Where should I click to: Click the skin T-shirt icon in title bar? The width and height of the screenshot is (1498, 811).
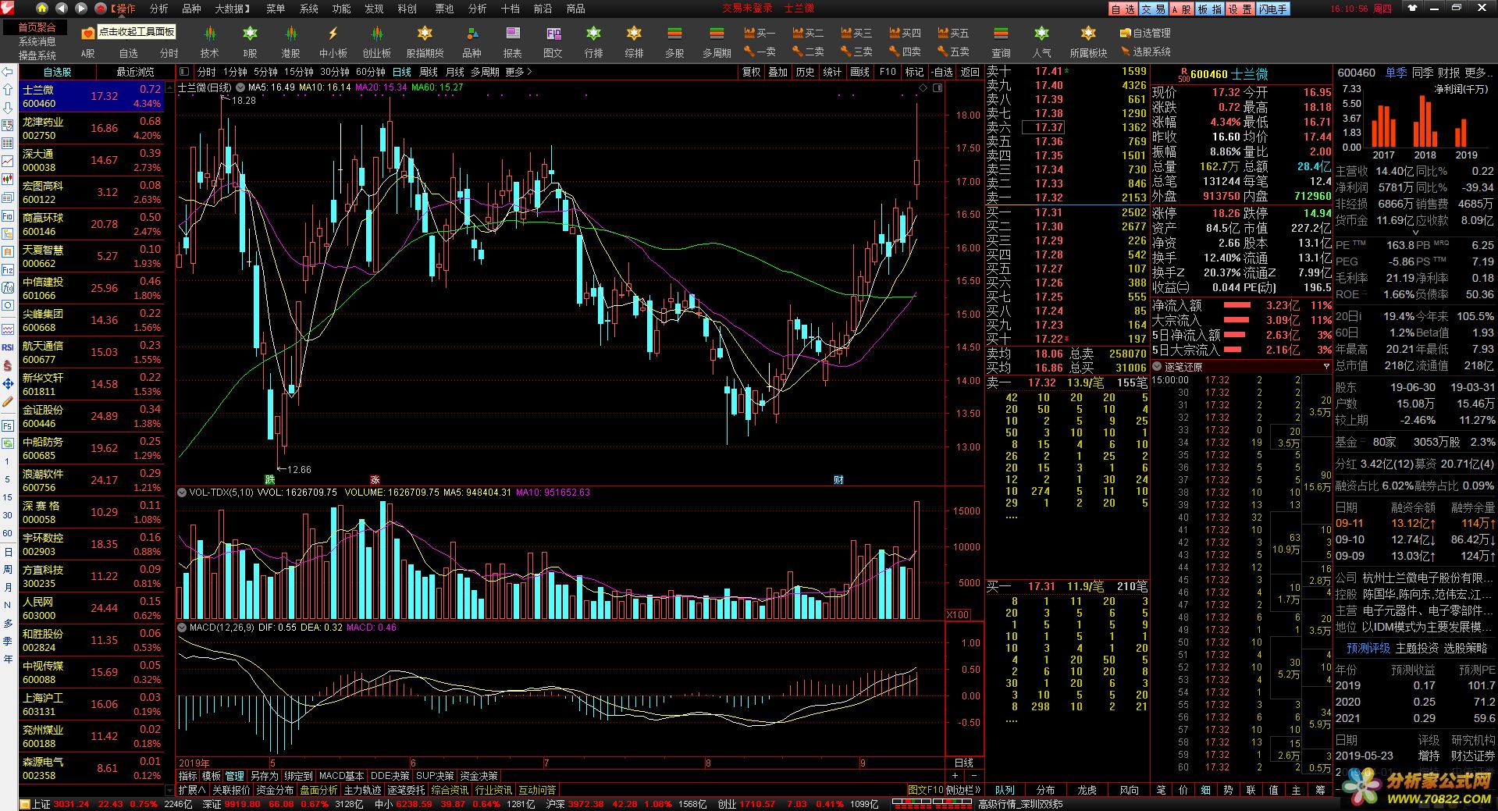(1412, 8)
